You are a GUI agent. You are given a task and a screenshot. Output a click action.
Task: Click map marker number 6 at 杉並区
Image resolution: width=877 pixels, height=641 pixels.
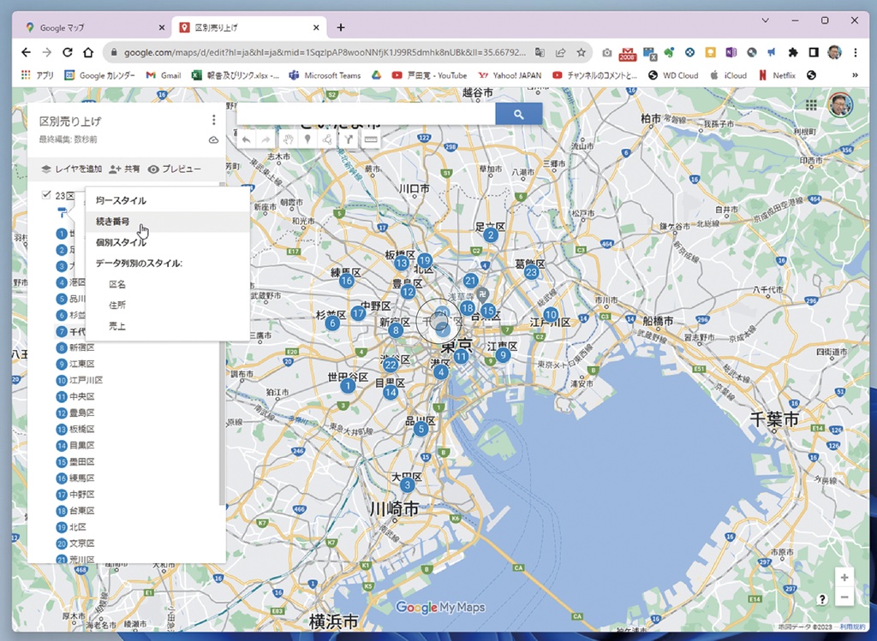point(333,323)
